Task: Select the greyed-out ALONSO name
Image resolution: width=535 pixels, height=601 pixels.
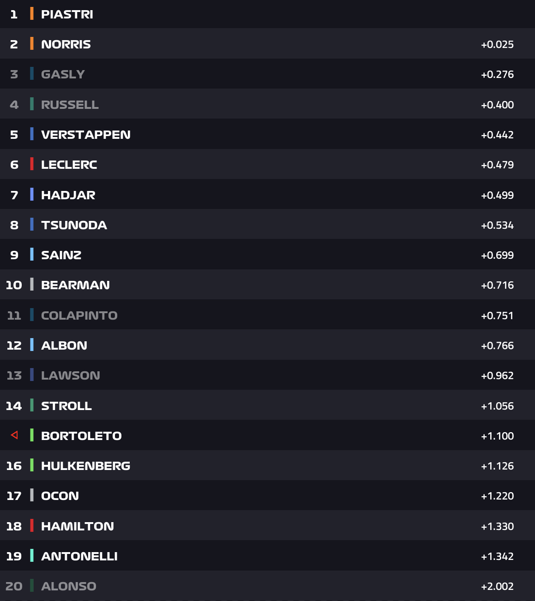Action: [69, 586]
